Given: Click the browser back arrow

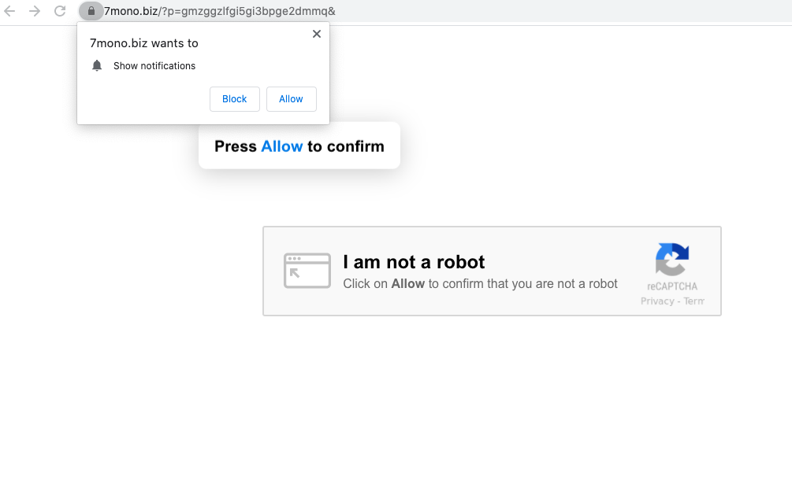Looking at the screenshot, I should [x=10, y=11].
